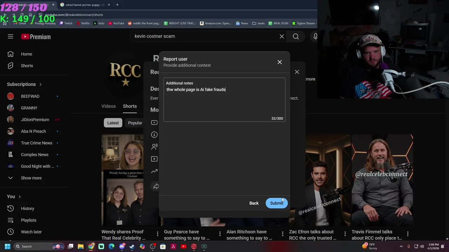Start voice search with microphone icon
The width and height of the screenshot is (449, 252).
coord(315,36)
